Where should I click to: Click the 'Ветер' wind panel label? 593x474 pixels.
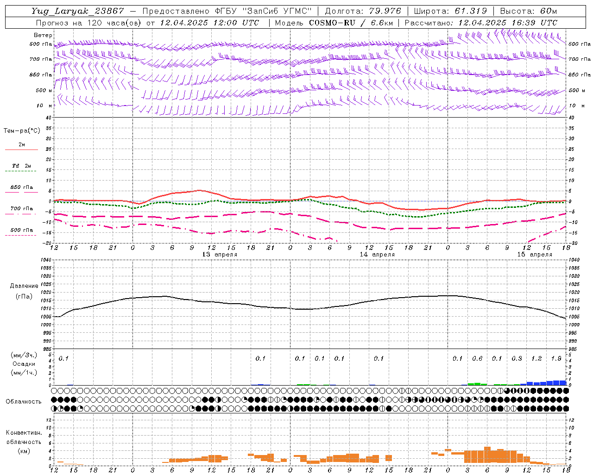[43, 35]
